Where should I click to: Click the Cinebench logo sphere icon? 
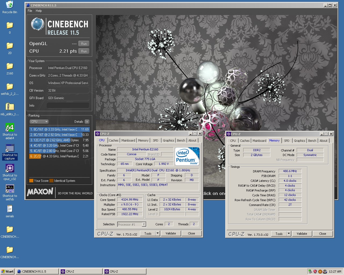(x=38, y=24)
